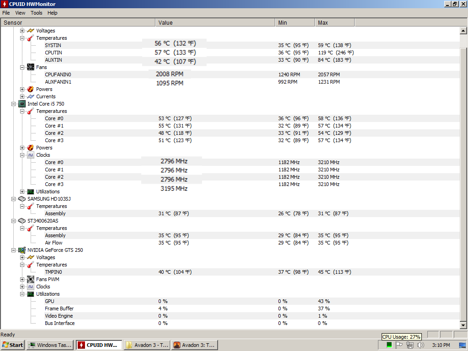The image size is (468, 351).
Task: Click the Fans PWM fan icon
Action: pyautogui.click(x=31, y=279)
